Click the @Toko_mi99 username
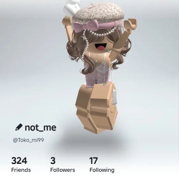179x179 pixels. click(x=28, y=140)
